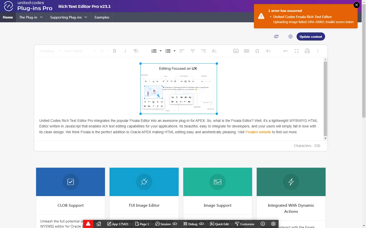366x228 pixels.
Task: Toggle bold formatting in editor toolbar
Action: pyautogui.click(x=114, y=51)
